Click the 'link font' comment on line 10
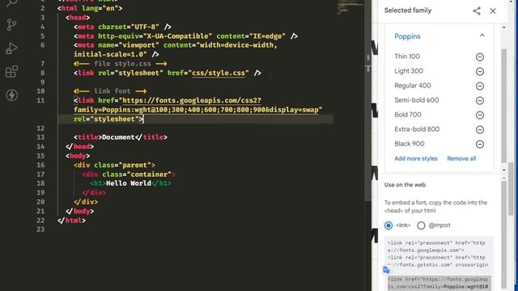This screenshot has width=518, height=291. 110,91
